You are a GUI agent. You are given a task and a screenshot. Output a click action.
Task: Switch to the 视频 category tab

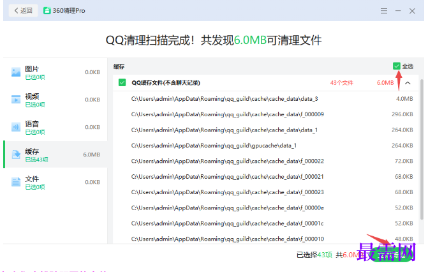point(55,100)
